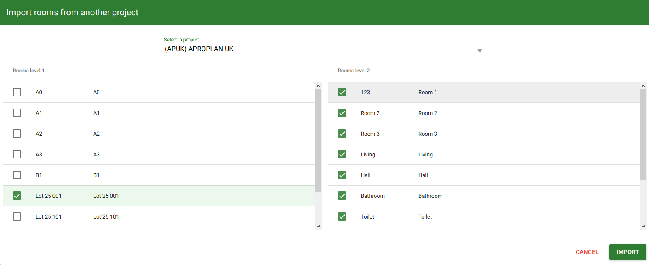Cancel the import dialog
The height and width of the screenshot is (265, 649).
click(587, 252)
